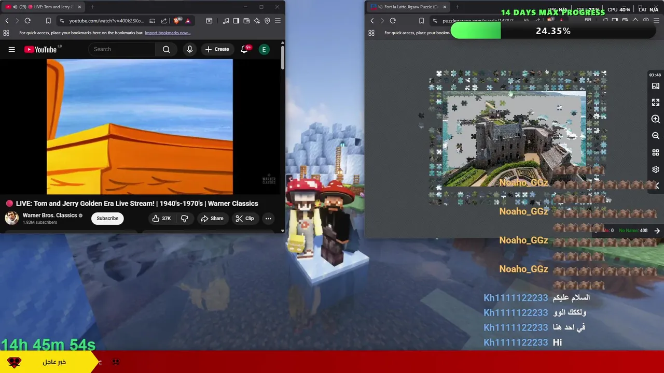Open the music playlist icon in YouTube window toolbar
The image size is (664, 373).
click(226, 21)
